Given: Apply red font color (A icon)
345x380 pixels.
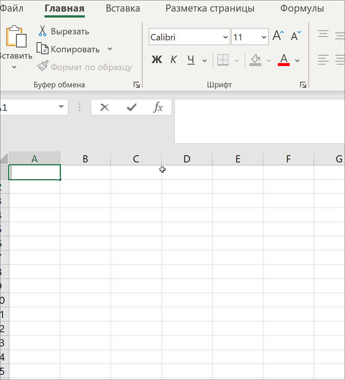Looking at the screenshot, I should (x=284, y=60).
